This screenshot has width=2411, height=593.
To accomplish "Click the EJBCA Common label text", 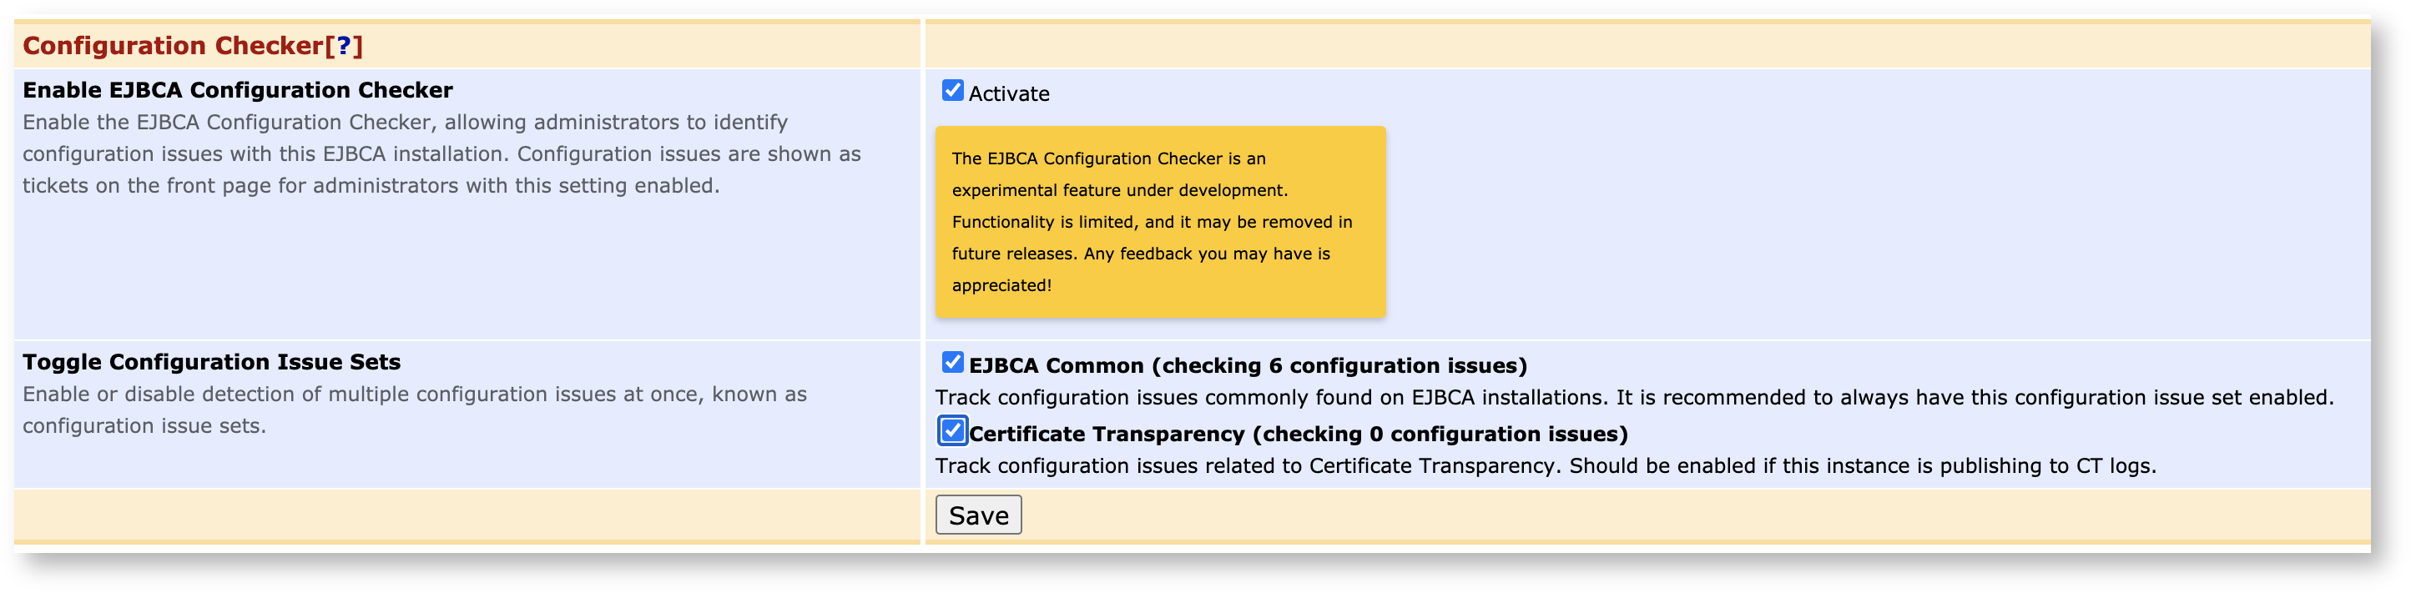I will pyautogui.click(x=1056, y=365).
